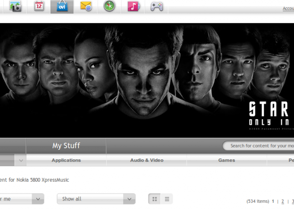The image size is (294, 209).
Task: Open the Maps compass icon
Action: point(109,6)
